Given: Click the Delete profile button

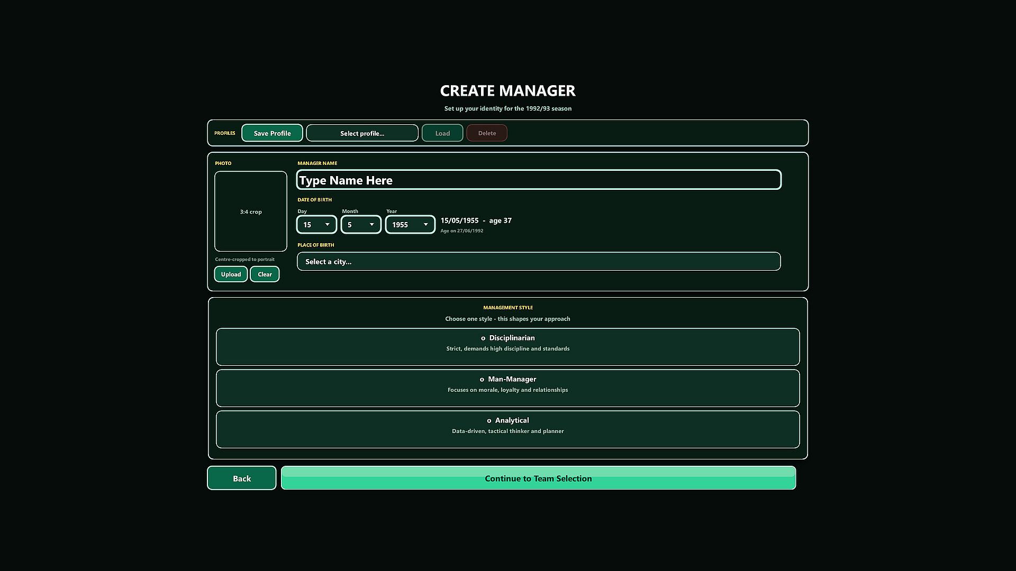Looking at the screenshot, I should pos(487,133).
